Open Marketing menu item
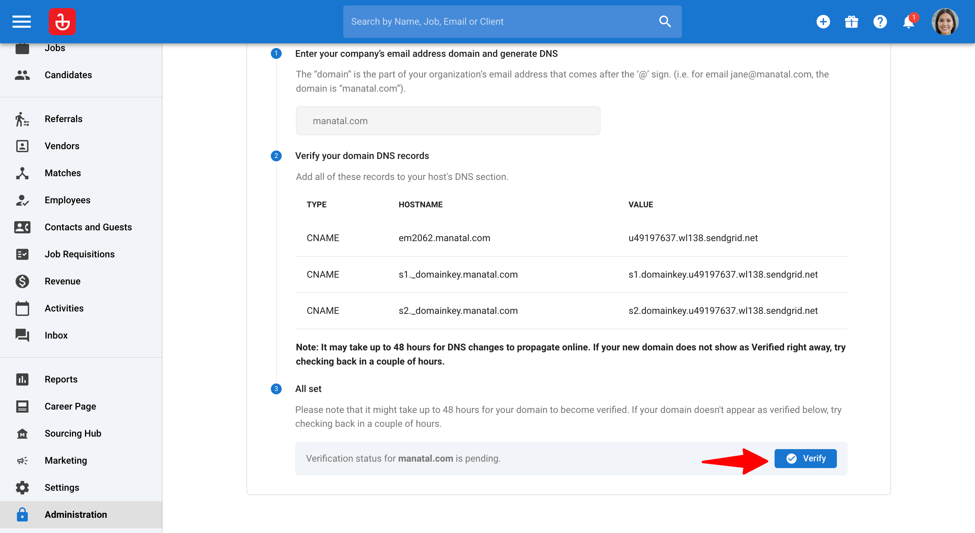This screenshot has height=533, width=975. pos(81,460)
